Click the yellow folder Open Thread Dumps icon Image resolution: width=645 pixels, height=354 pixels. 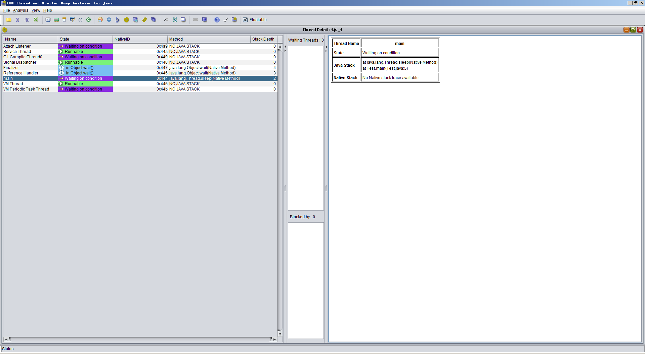(x=9, y=20)
